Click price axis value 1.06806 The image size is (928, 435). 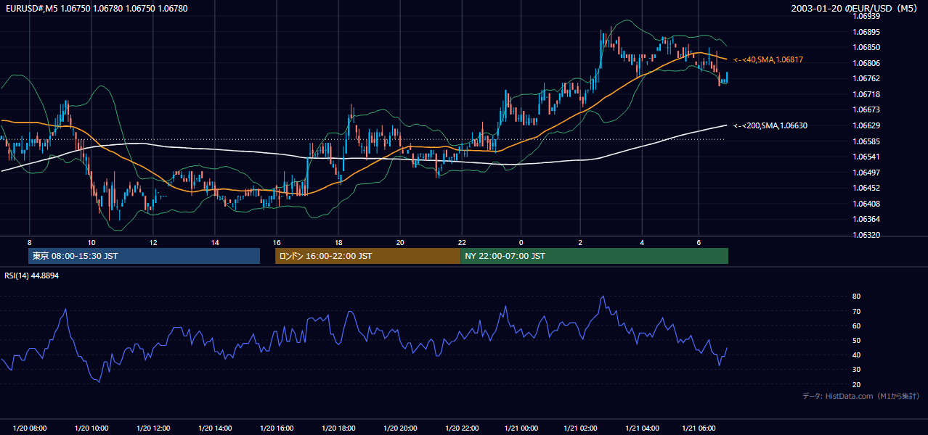867,63
